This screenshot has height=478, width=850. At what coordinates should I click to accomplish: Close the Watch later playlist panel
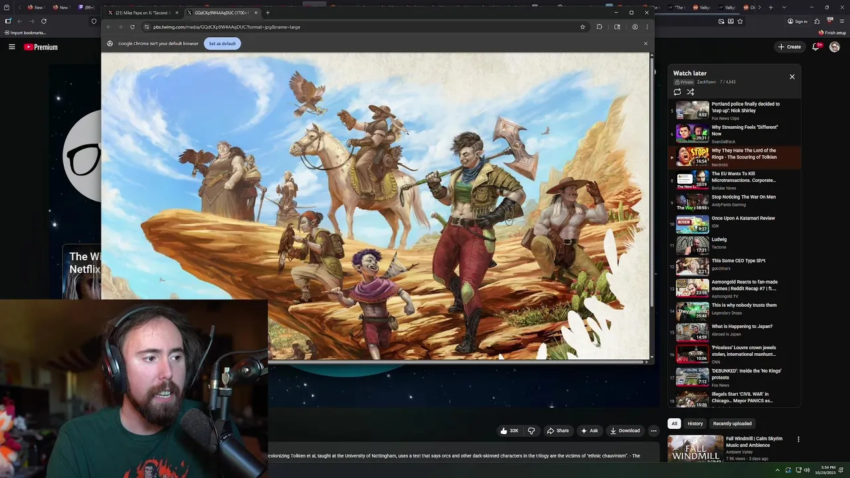pyautogui.click(x=792, y=77)
